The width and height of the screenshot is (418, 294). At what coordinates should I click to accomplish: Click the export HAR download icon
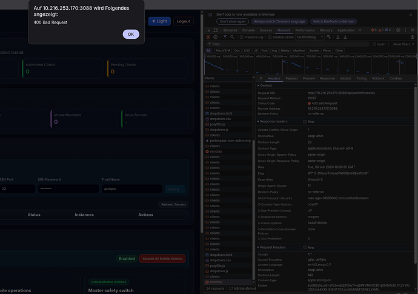coord(345,37)
